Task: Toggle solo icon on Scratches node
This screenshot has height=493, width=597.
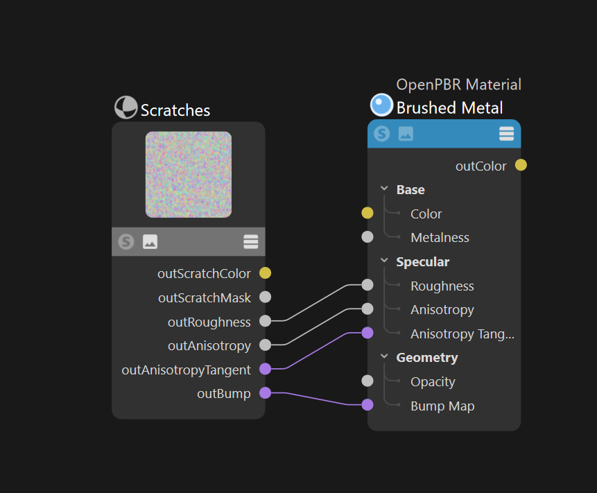Action: tap(126, 241)
